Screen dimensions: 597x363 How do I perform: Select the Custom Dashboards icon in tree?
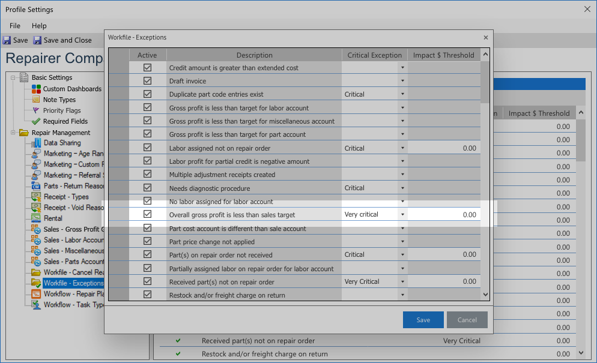point(36,89)
